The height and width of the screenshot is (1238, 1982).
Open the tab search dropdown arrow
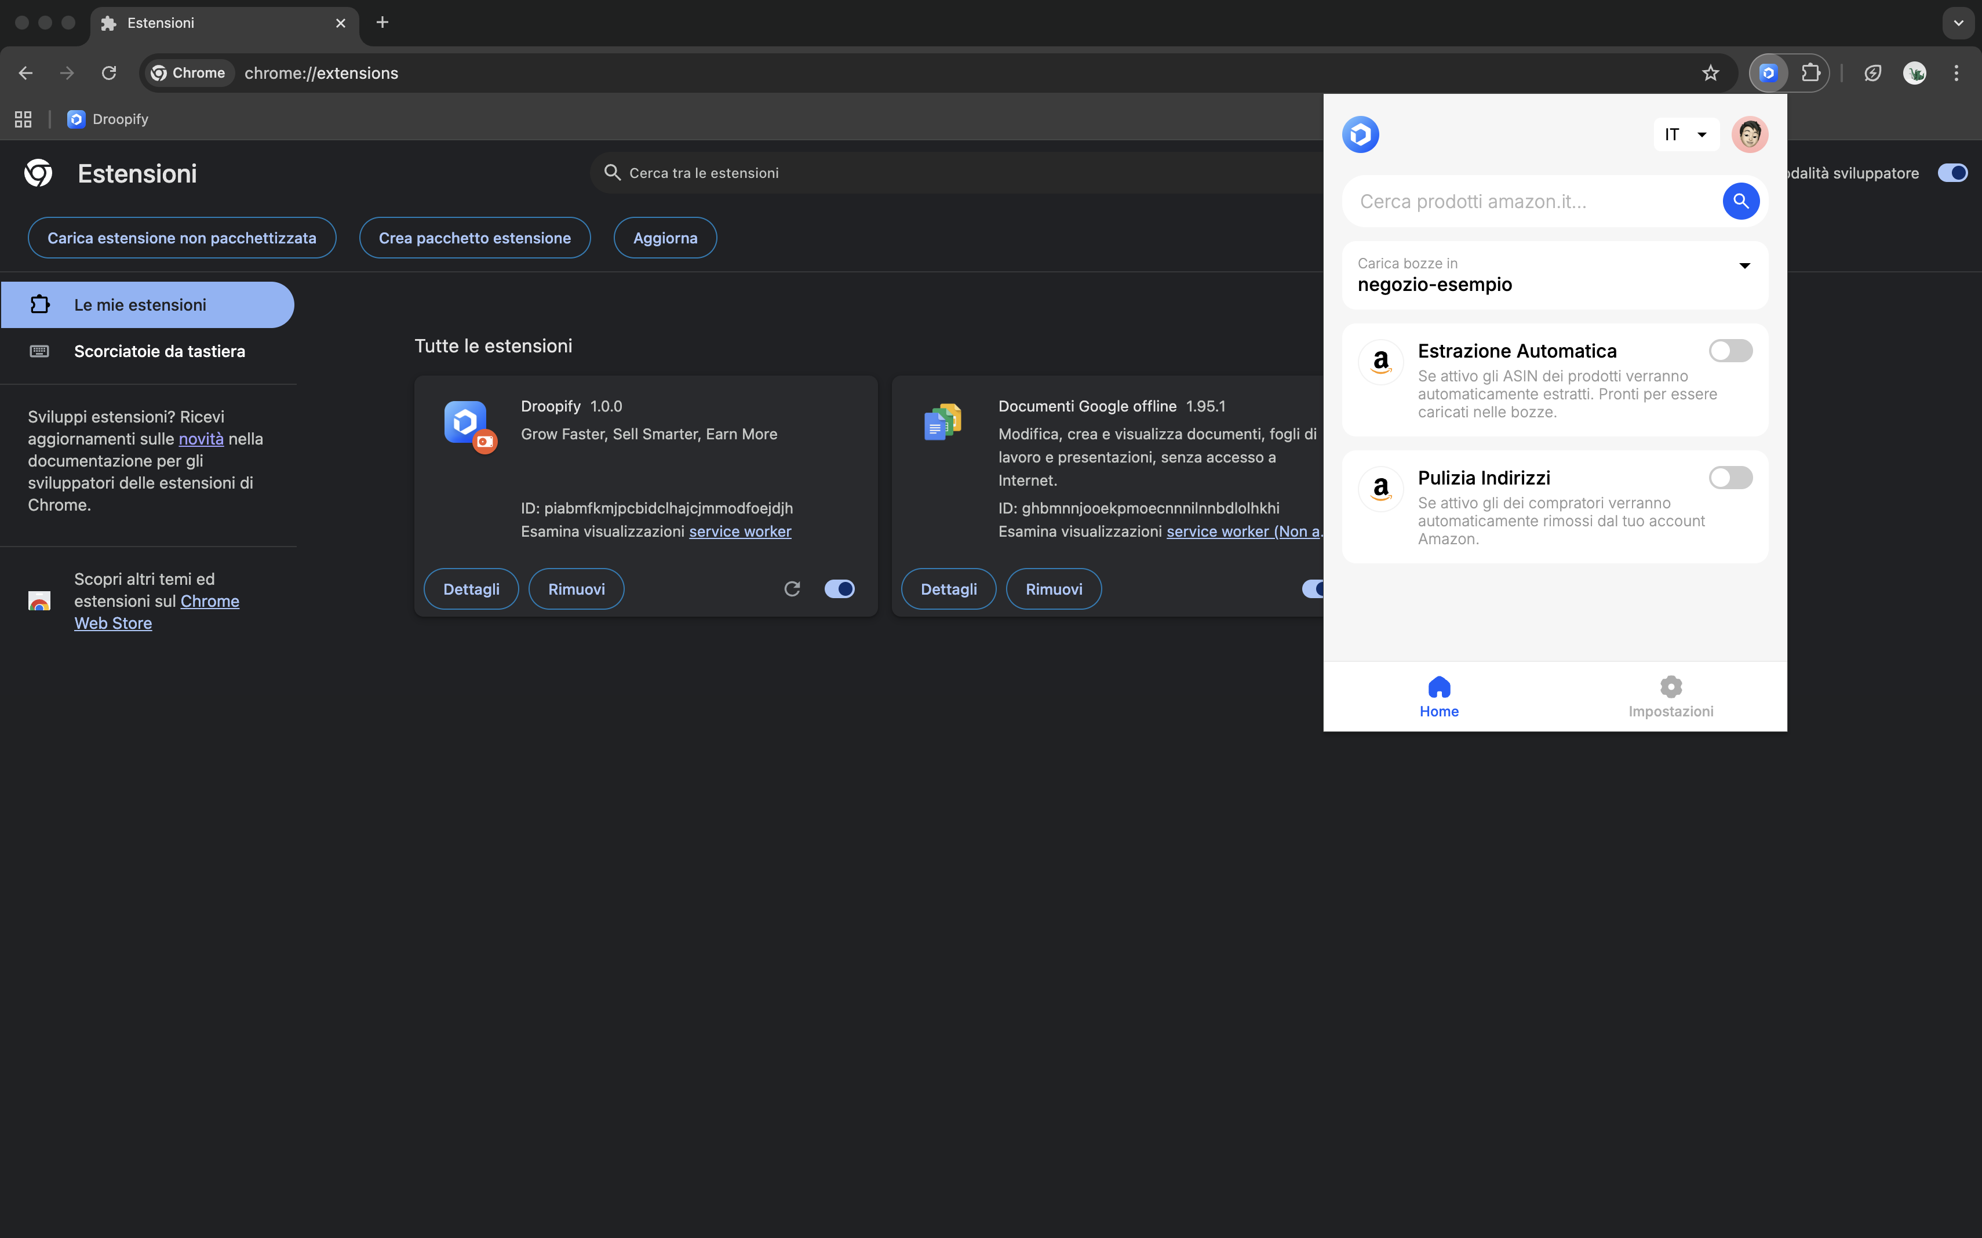pos(1958,23)
